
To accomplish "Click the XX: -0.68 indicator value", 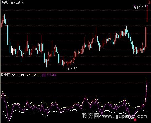I will tap(18, 75).
